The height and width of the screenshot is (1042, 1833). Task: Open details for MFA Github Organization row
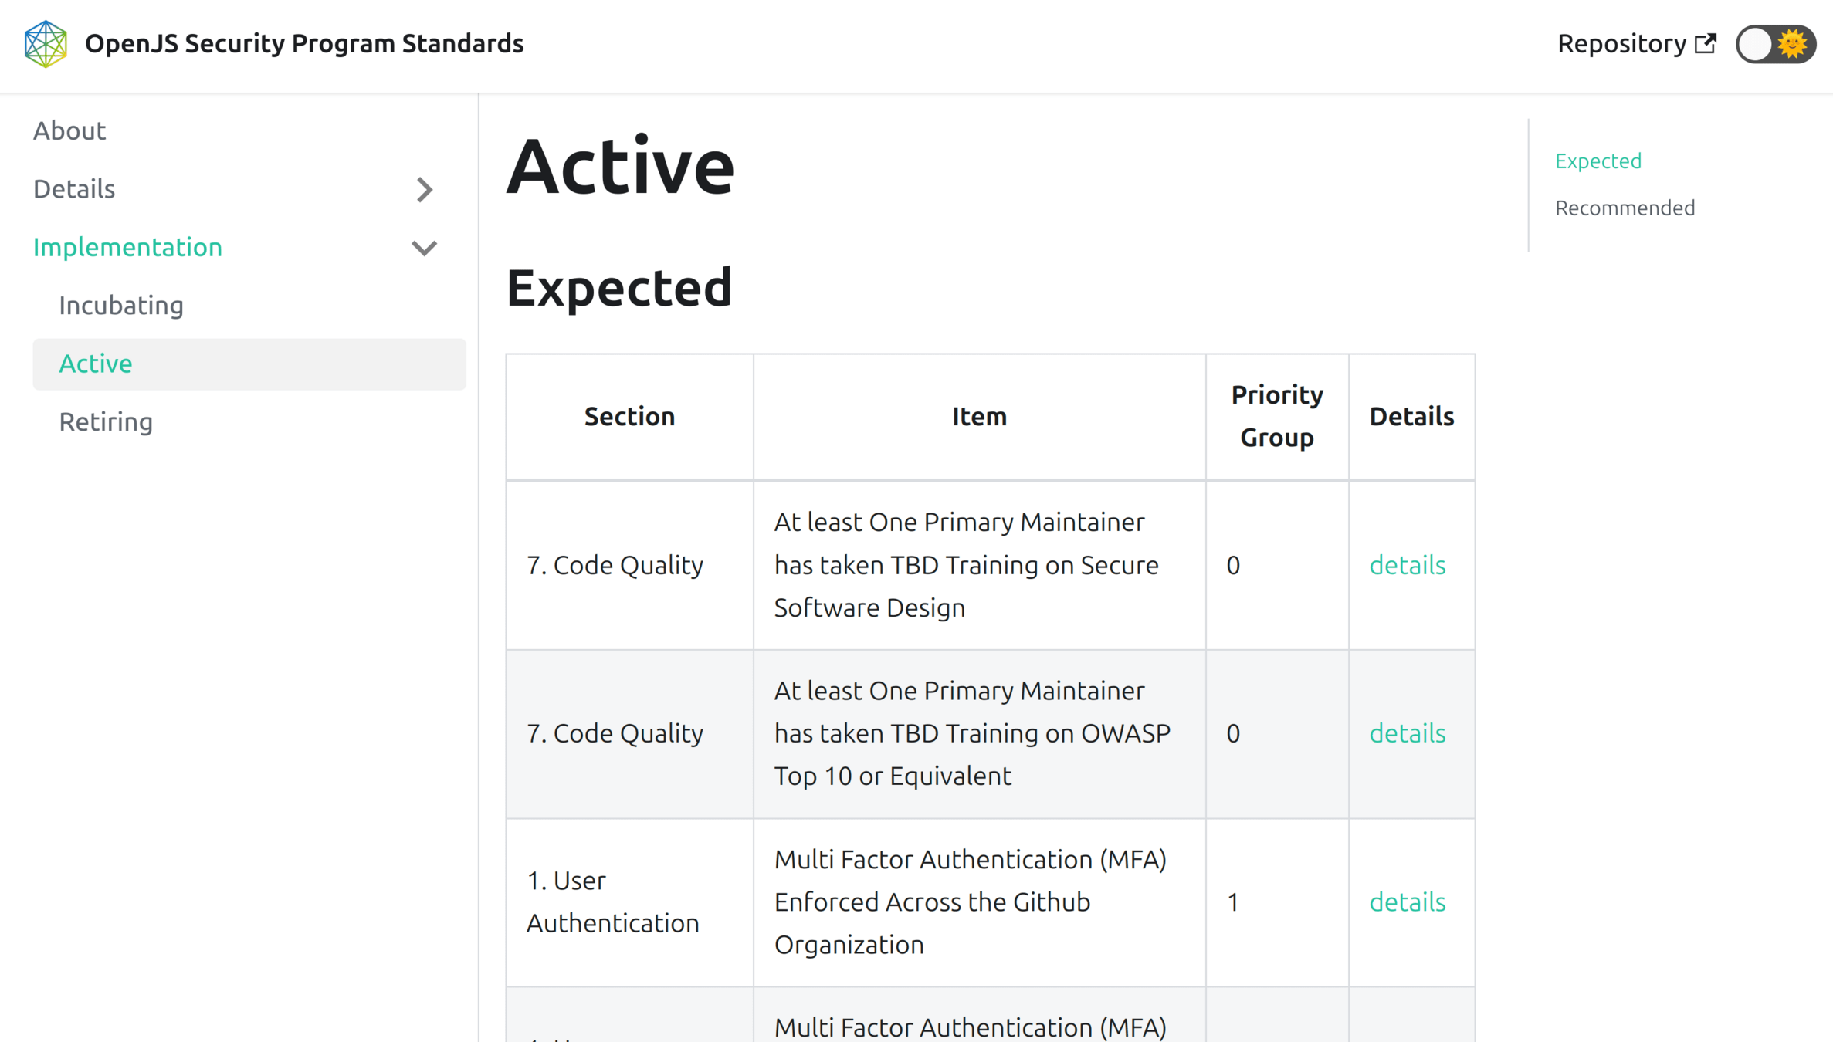pos(1407,902)
